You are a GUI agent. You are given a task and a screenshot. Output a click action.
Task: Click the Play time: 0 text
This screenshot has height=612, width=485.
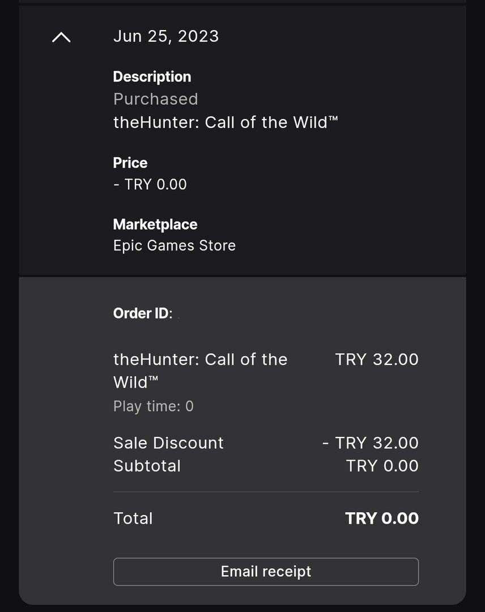coord(154,406)
